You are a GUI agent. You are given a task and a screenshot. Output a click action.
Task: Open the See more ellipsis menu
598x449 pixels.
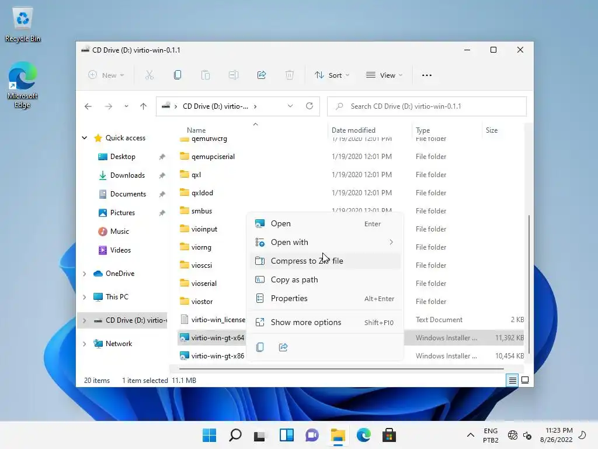[427, 75]
